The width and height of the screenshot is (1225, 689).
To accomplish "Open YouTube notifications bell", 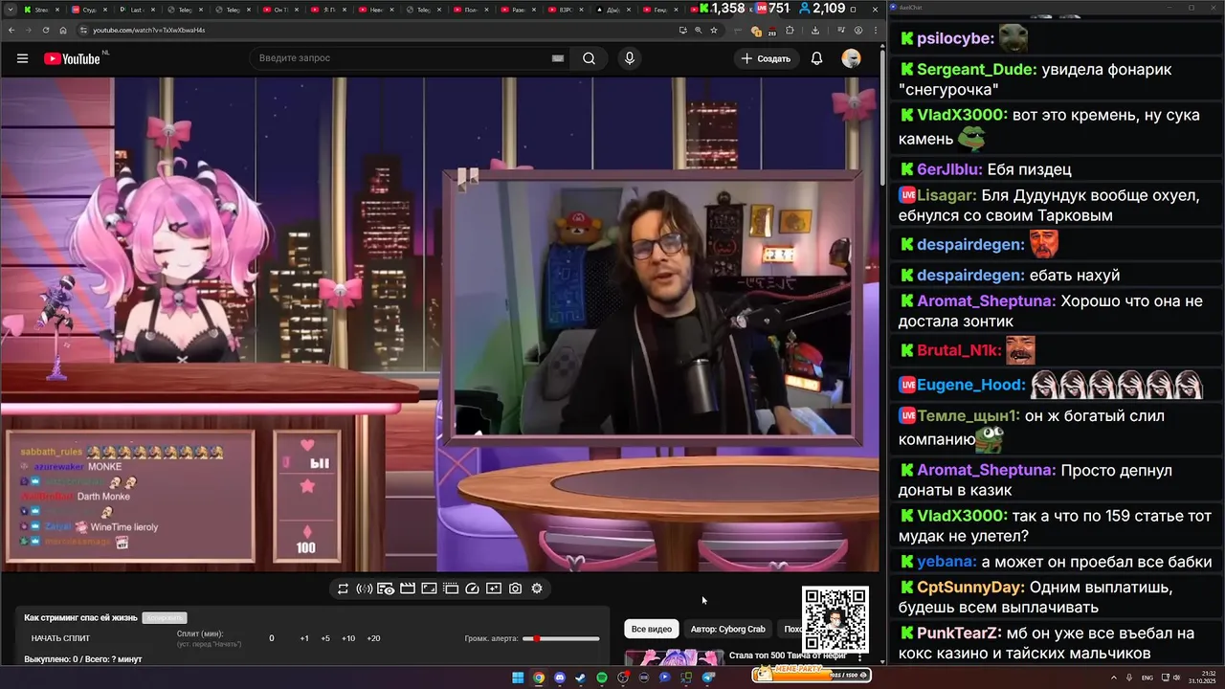I will (816, 58).
